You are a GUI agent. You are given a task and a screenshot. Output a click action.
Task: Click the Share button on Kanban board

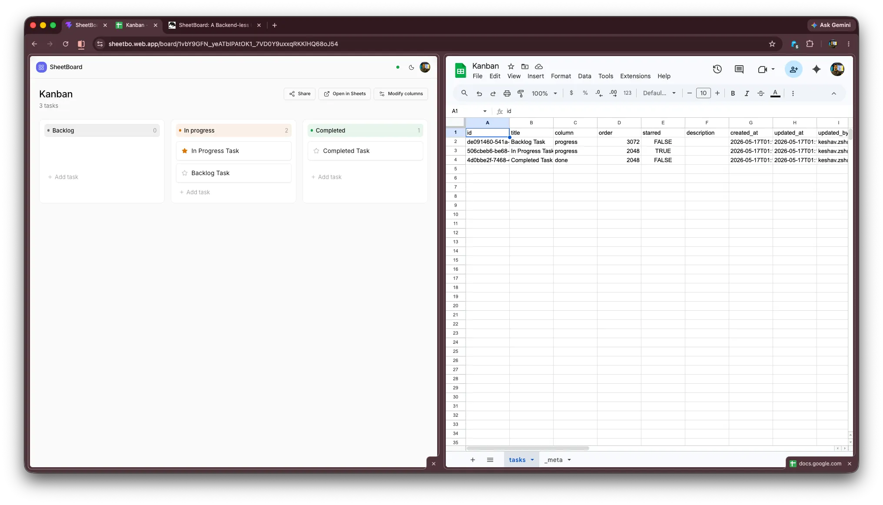tap(300, 93)
